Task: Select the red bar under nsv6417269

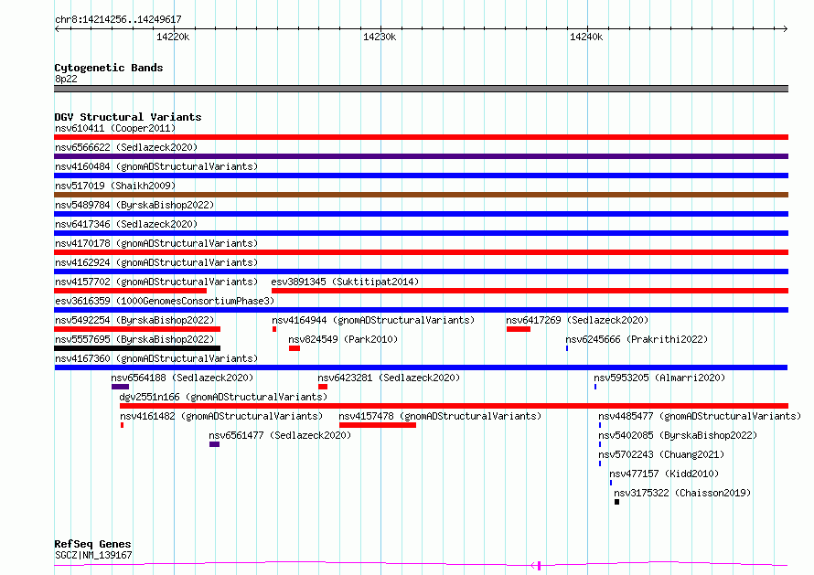Action: (x=519, y=329)
